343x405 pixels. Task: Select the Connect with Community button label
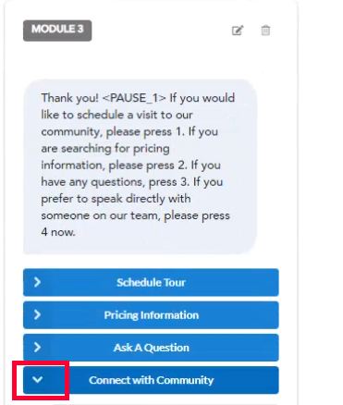pos(152,380)
